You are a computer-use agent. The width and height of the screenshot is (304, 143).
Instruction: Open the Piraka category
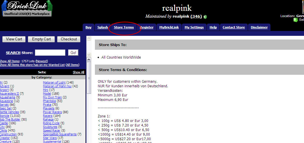coord(47,105)
